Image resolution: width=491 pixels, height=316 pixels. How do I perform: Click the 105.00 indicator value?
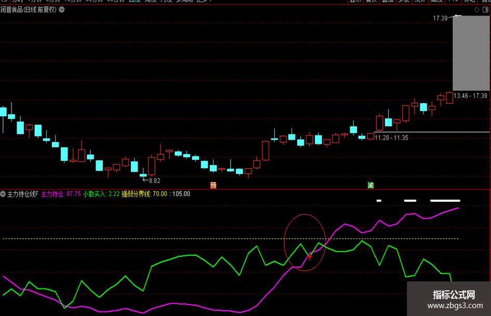(181, 194)
